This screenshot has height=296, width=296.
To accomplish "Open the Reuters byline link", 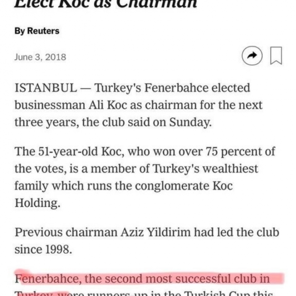I will pos(37,31).
